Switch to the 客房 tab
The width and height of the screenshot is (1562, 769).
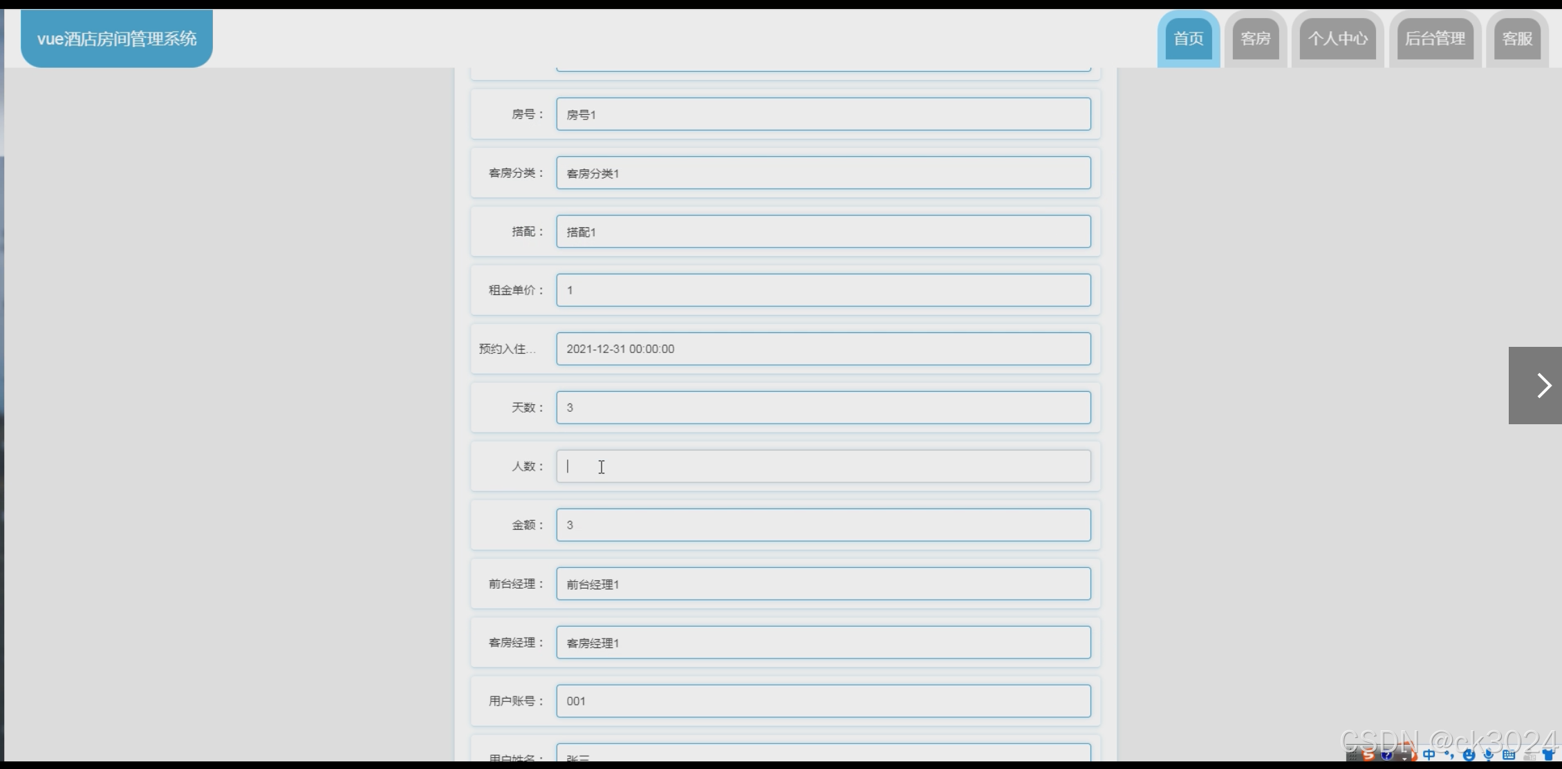pos(1255,39)
